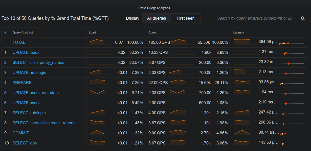The height and width of the screenshot is (151, 311).
Task: Open SELECT cities pretty_names query
Action: click(38, 62)
